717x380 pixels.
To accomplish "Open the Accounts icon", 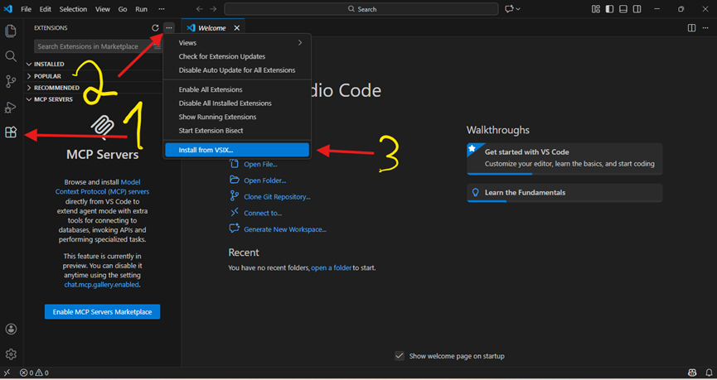I will click(x=11, y=329).
